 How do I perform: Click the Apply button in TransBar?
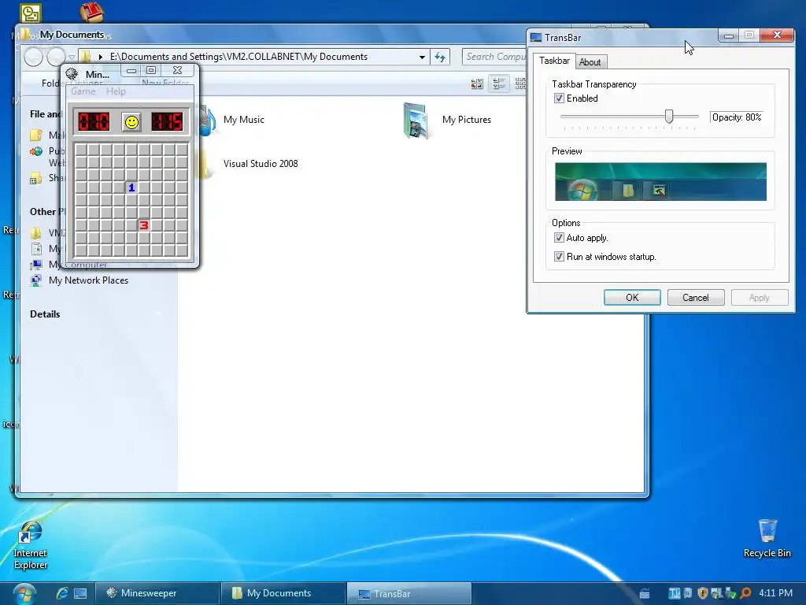(x=760, y=297)
